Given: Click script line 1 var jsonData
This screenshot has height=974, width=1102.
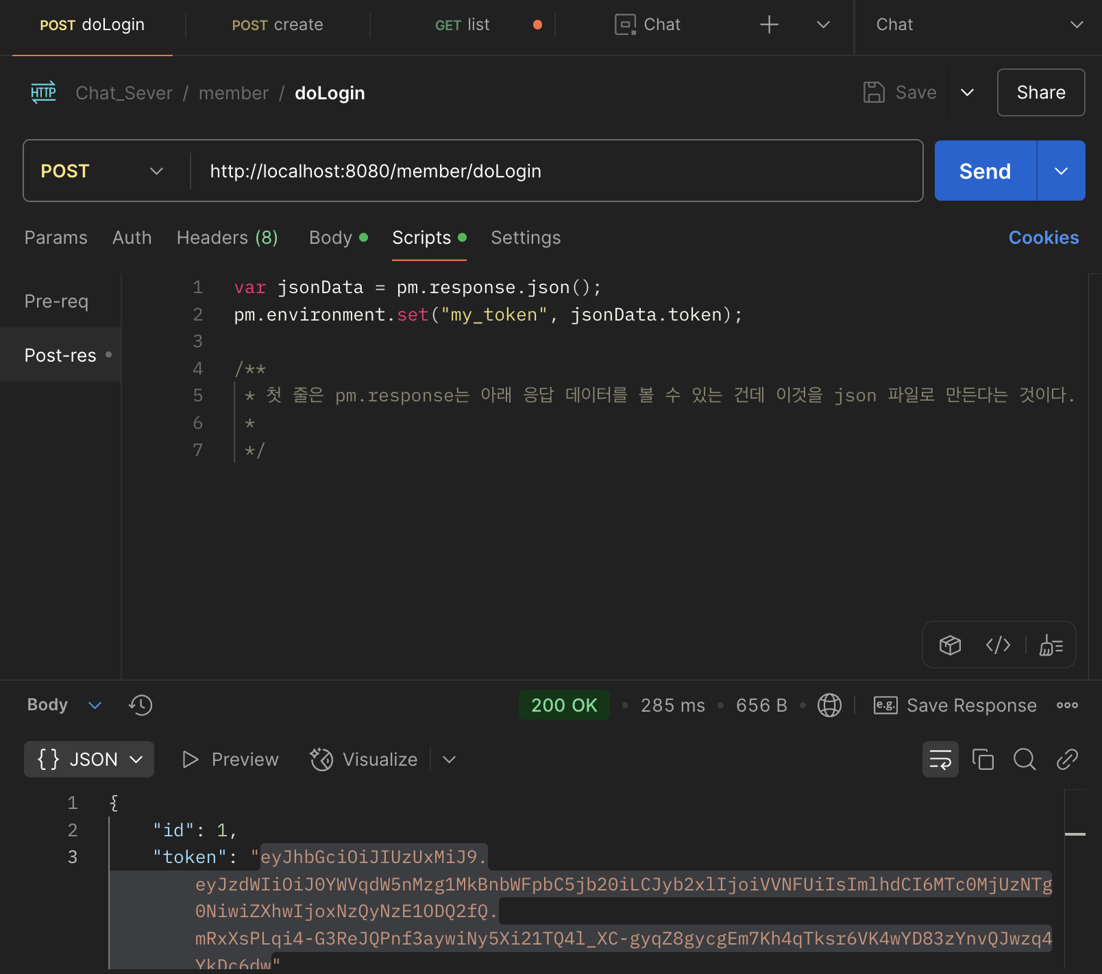Looking at the screenshot, I should click(x=417, y=287).
